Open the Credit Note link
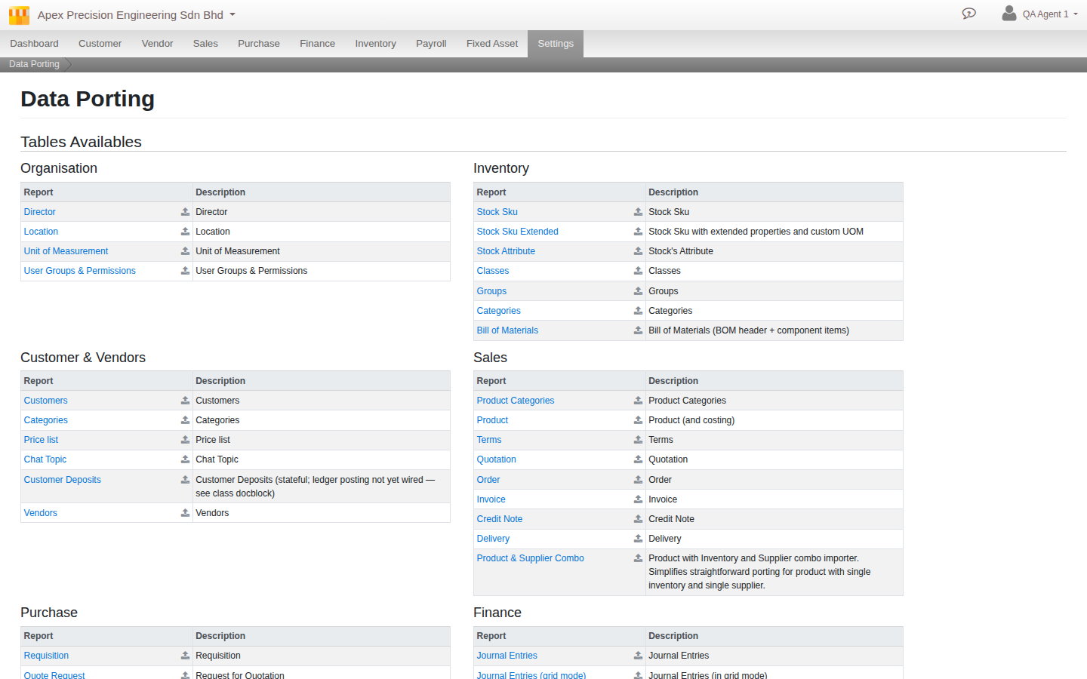Viewport: 1087px width, 679px height. tap(500, 519)
